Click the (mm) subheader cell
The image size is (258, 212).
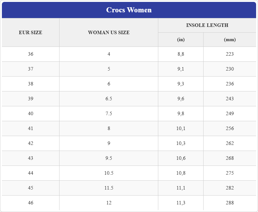coord(230,40)
